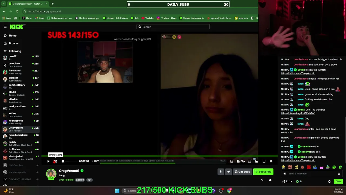Image resolution: width=346 pixels, height=195 pixels.
Task: Select the GregVercetti Stream browser tab
Action: (x=28, y=4)
